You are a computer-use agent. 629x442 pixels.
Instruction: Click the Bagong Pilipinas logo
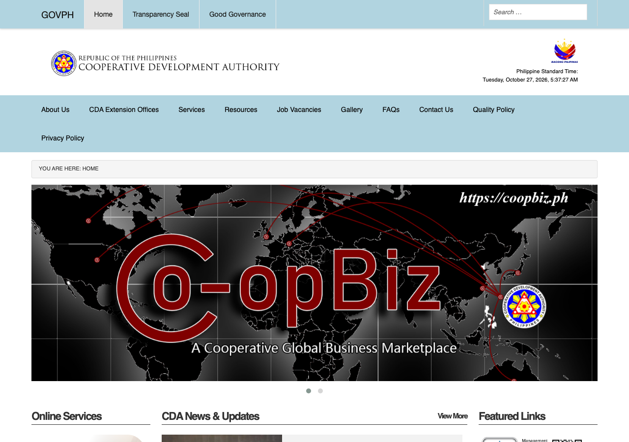pyautogui.click(x=565, y=51)
